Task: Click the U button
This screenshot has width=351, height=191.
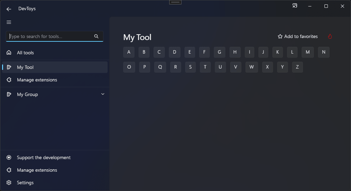Action: point(220,67)
